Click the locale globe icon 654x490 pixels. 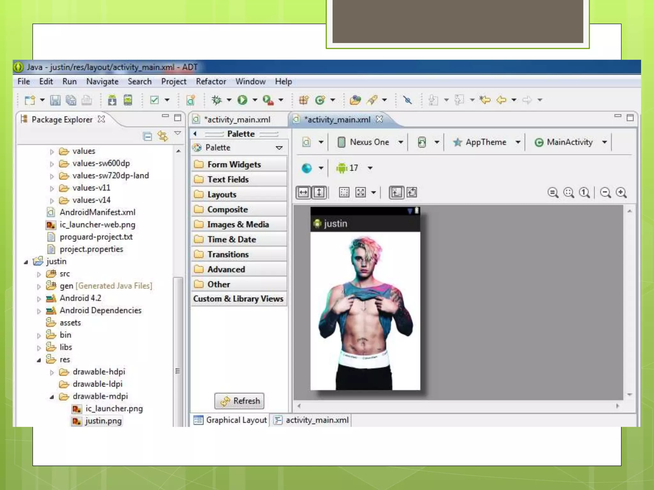pyautogui.click(x=307, y=168)
